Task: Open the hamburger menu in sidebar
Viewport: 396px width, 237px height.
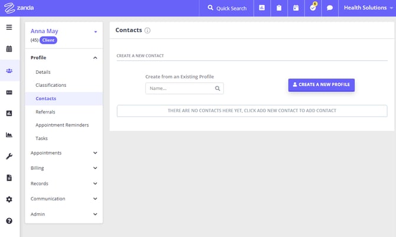Action: [x=9, y=27]
